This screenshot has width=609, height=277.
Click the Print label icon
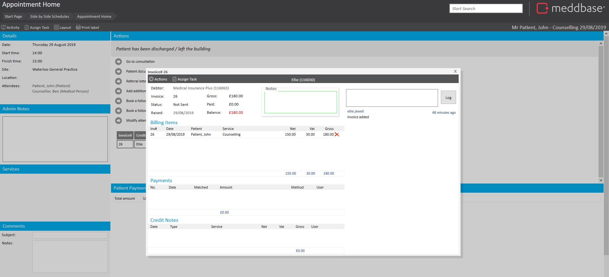78,28
